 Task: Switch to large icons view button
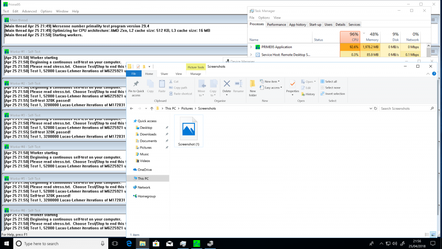pyautogui.click(x=433, y=234)
